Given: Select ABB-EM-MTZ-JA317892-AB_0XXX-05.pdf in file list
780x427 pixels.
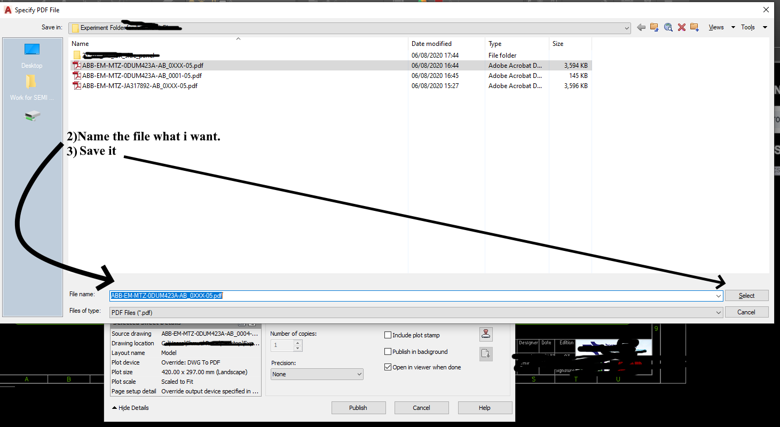Looking at the screenshot, I should 140,85.
